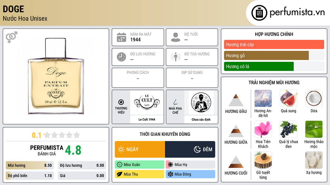
Task: Open the Quả lý chua đen note image
Action: [x=288, y=129]
